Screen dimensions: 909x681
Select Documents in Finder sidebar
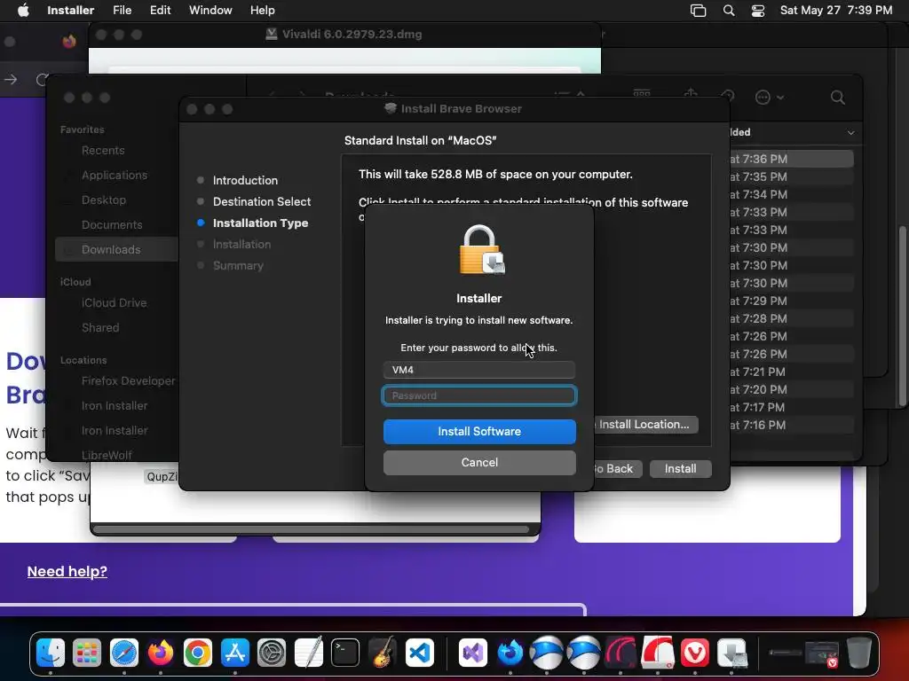pos(111,225)
